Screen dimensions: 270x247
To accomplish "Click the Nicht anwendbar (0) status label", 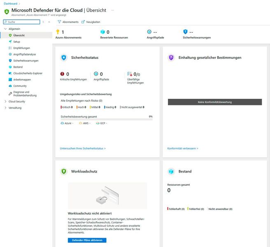I will pyautogui.click(x=220, y=209).
